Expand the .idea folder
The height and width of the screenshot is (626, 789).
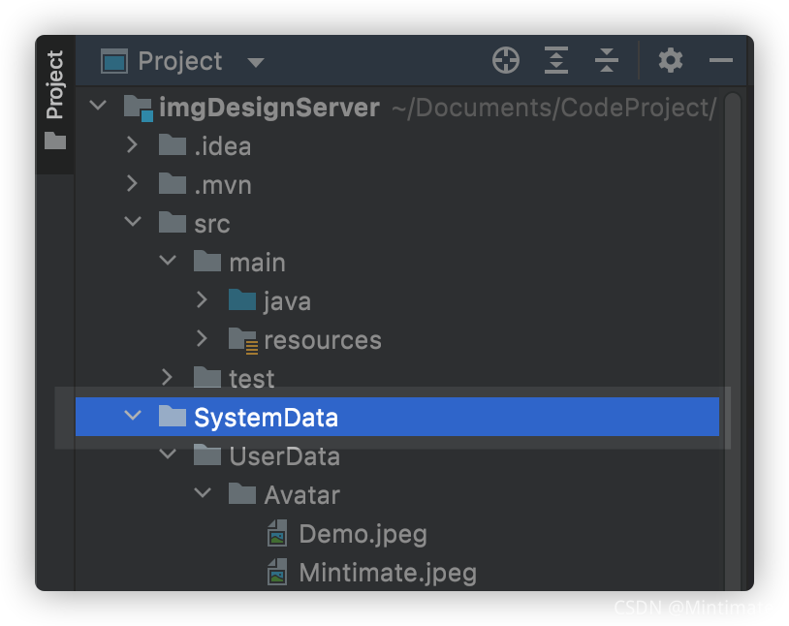click(x=133, y=145)
